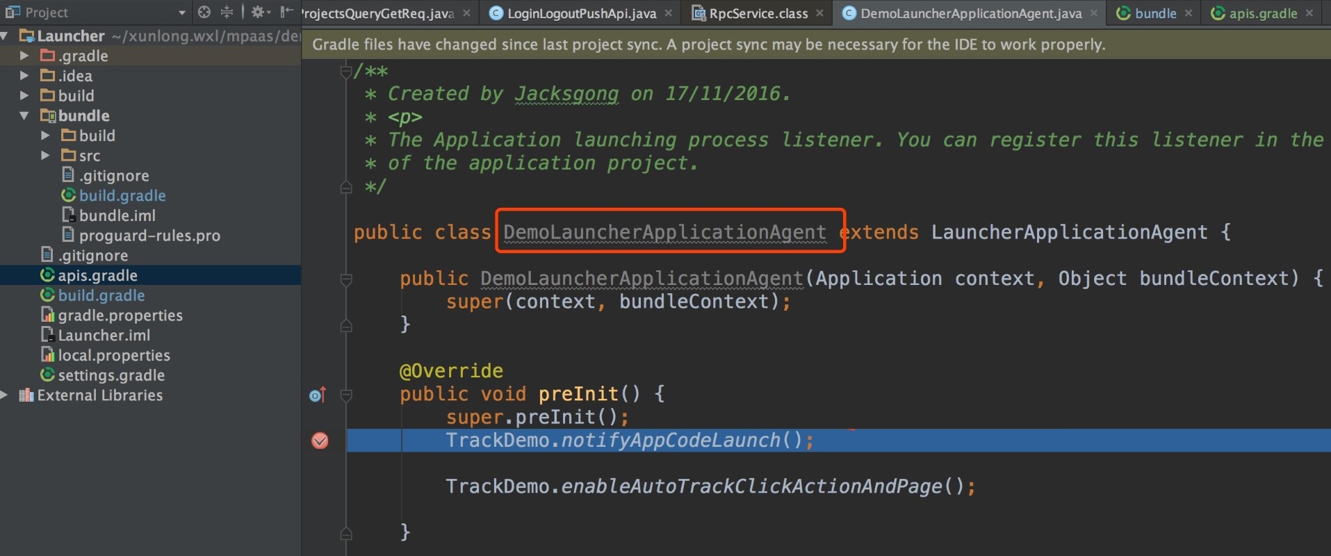Expand the top-level build folder
Image resolution: width=1331 pixels, height=556 pixels.
[x=24, y=95]
